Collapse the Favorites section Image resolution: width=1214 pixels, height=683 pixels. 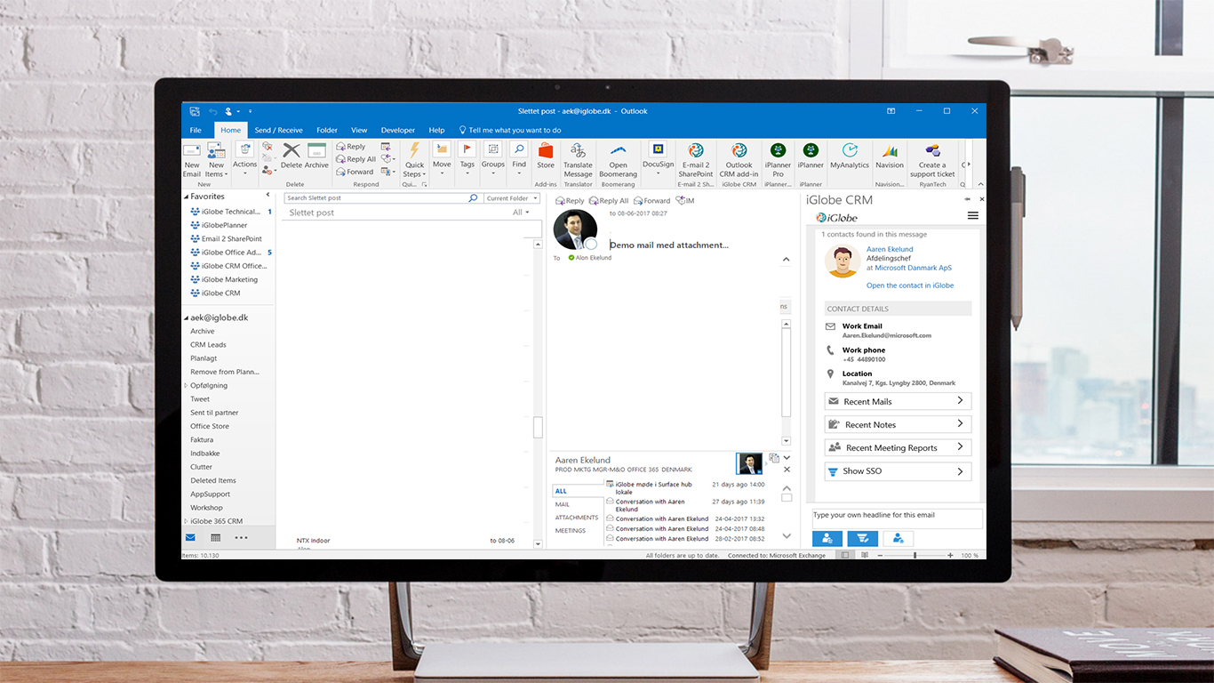pos(187,197)
